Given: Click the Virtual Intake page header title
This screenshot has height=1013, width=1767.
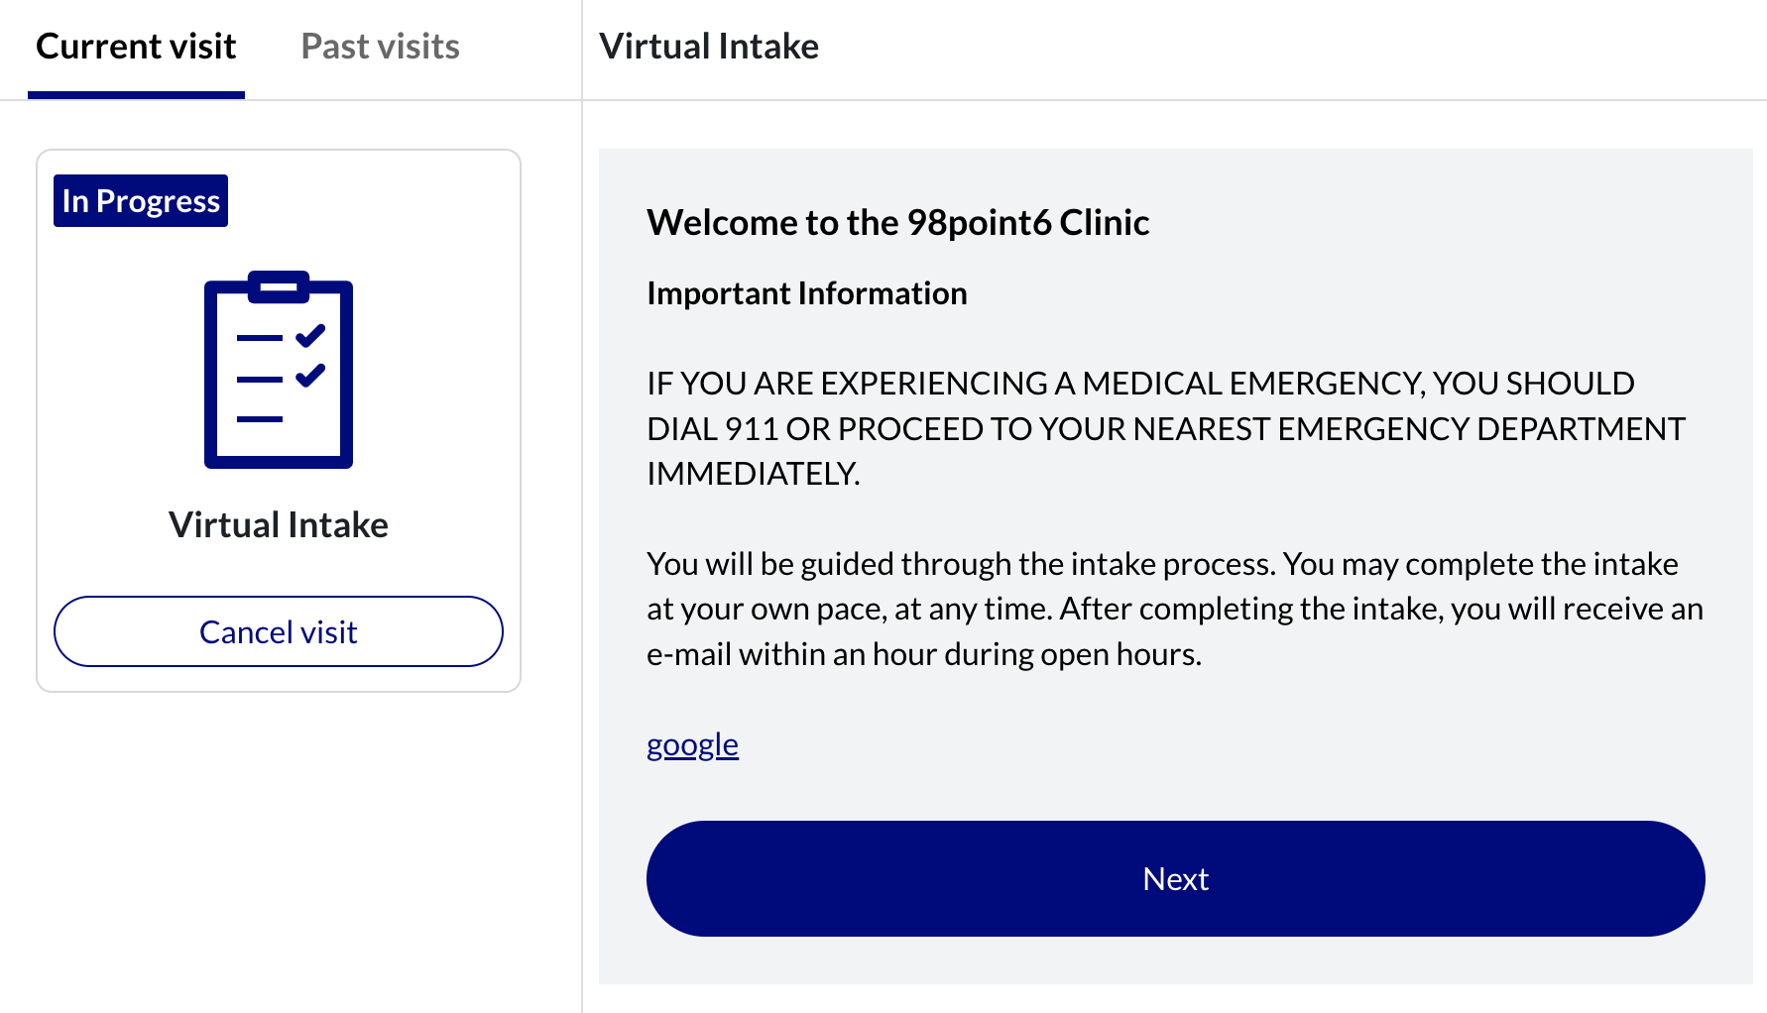Looking at the screenshot, I should 709,47.
